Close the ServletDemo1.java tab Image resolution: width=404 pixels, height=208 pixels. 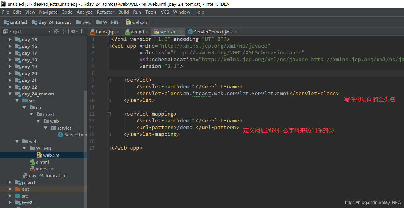coord(236,32)
